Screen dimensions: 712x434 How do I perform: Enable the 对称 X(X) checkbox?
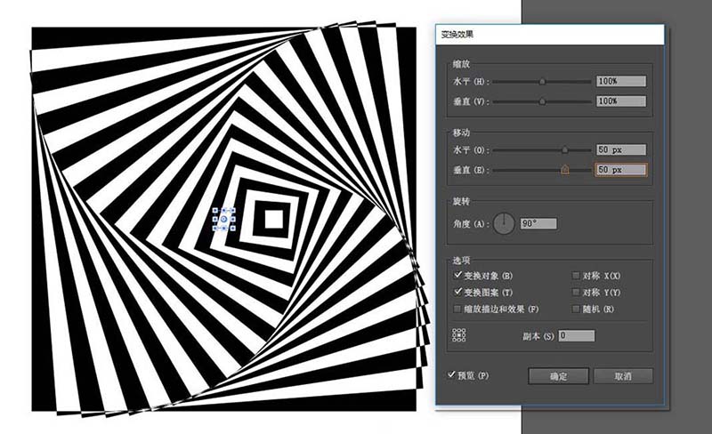[x=576, y=275]
